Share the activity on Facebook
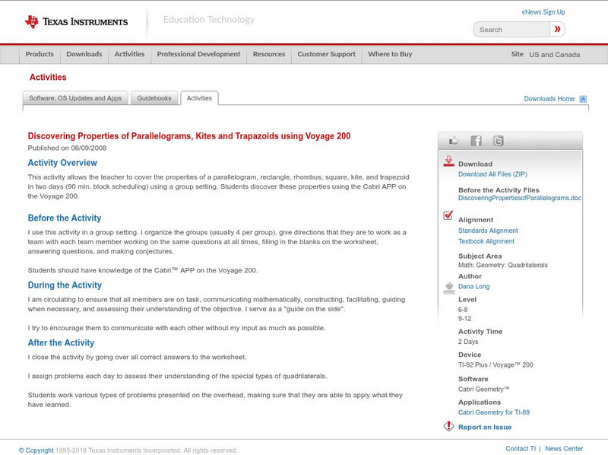The image size is (608, 455). [x=476, y=141]
